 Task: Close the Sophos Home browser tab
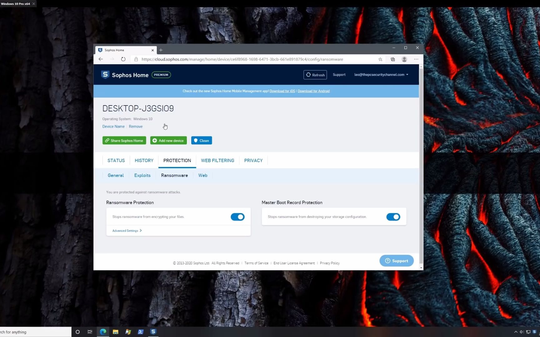pos(152,50)
